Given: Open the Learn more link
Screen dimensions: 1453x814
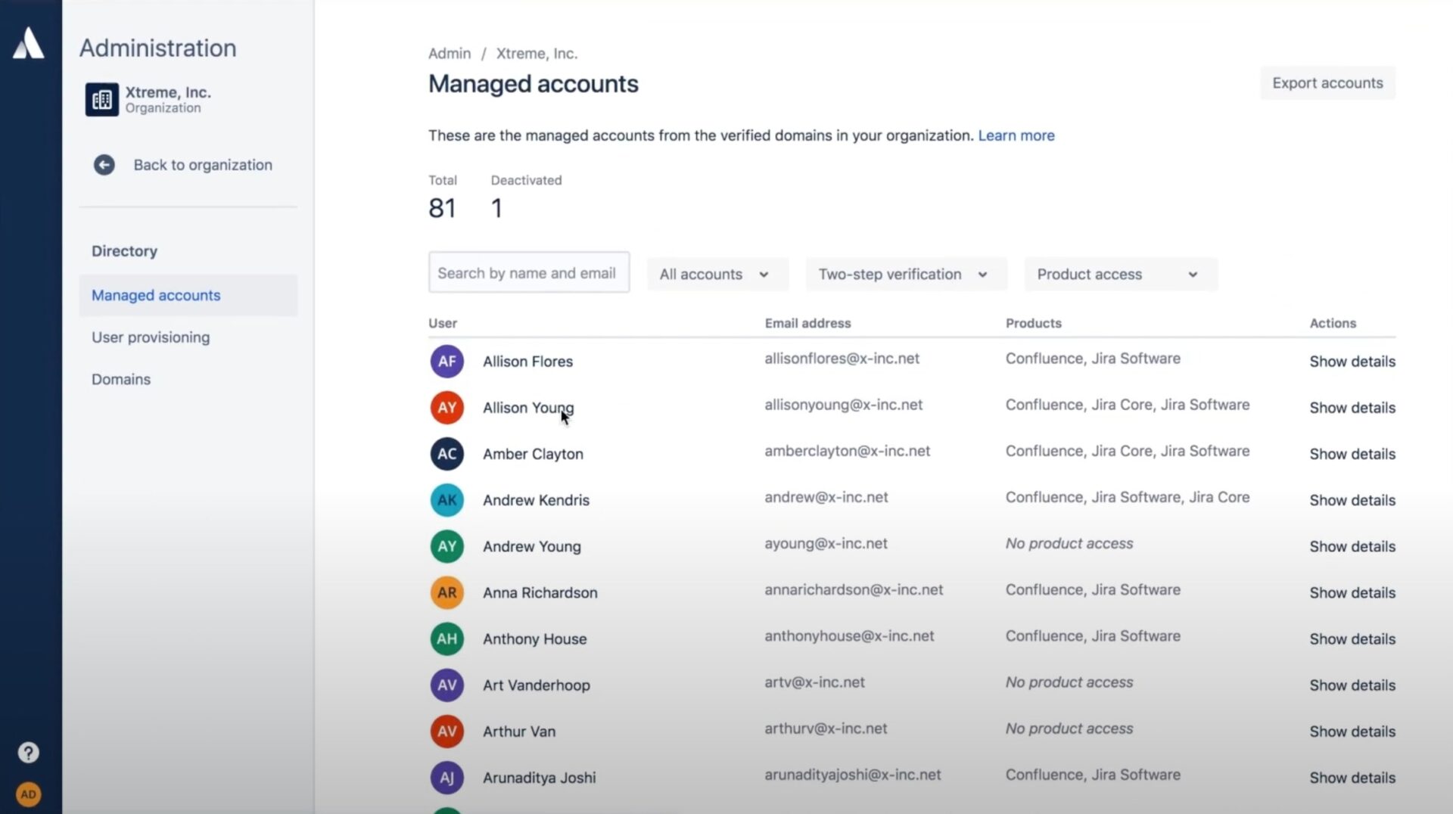Looking at the screenshot, I should point(1016,135).
